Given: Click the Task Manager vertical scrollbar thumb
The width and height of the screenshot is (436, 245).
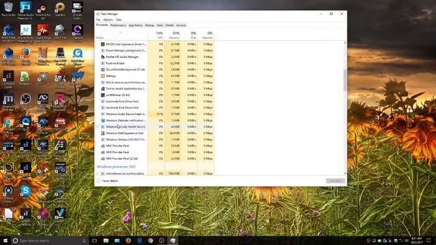Looking at the screenshot, I should 345,80.
